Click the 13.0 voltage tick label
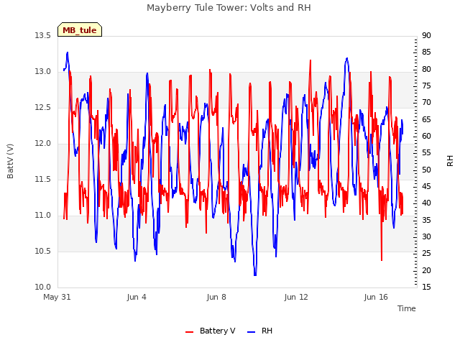This screenshot has height=345, width=460. 43,72
